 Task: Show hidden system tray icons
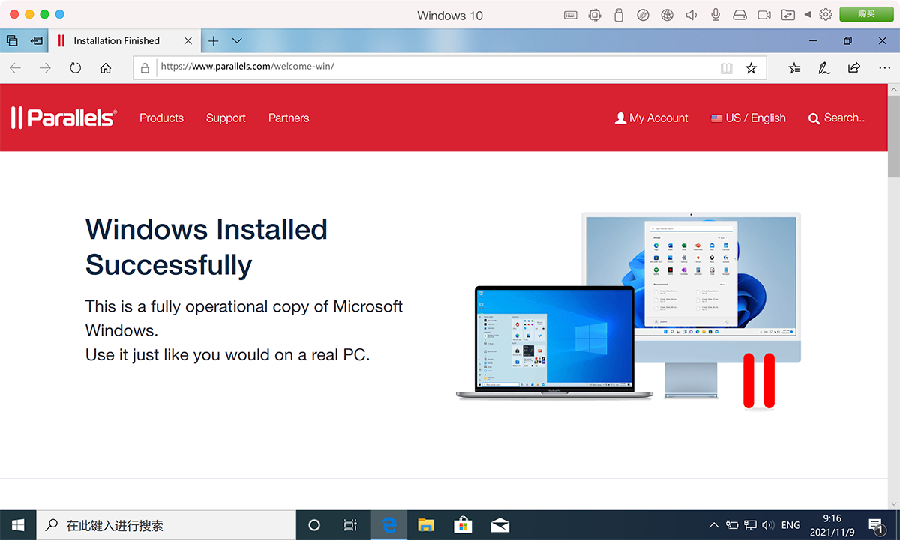(x=713, y=525)
